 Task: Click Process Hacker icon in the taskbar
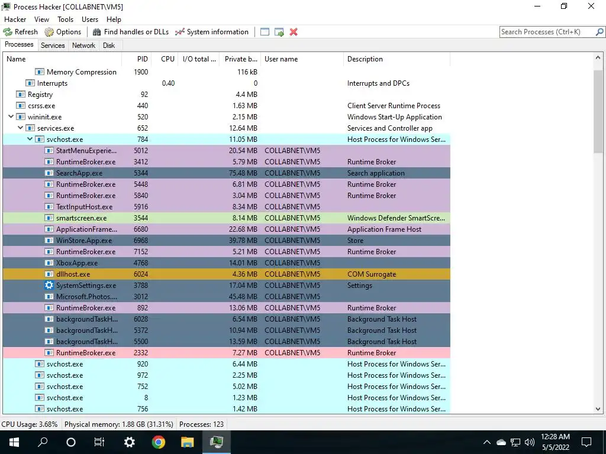point(217,442)
